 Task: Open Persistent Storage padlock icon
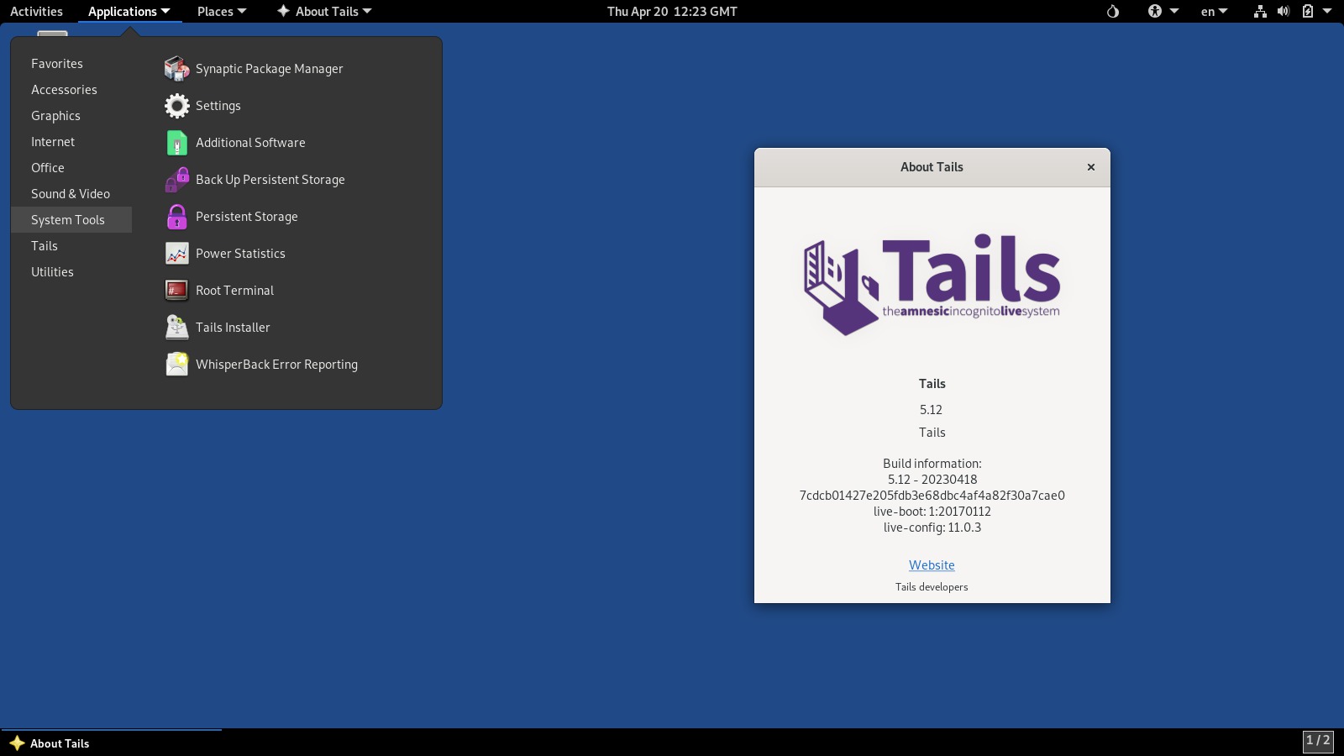(176, 217)
